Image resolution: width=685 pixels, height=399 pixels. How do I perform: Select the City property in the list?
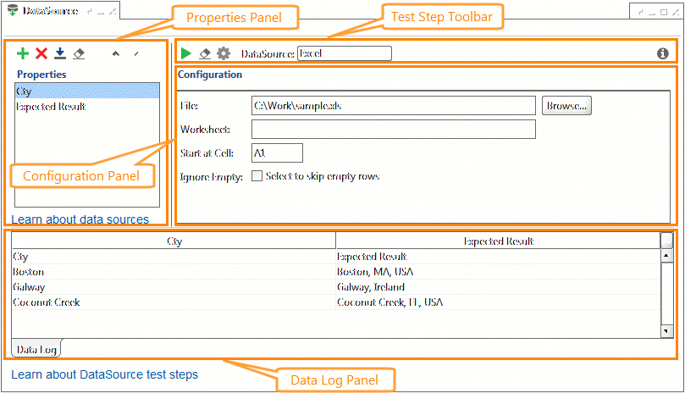coord(87,91)
